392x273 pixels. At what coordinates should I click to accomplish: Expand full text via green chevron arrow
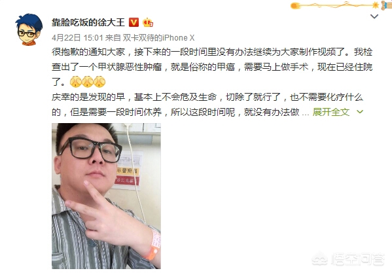(360, 112)
